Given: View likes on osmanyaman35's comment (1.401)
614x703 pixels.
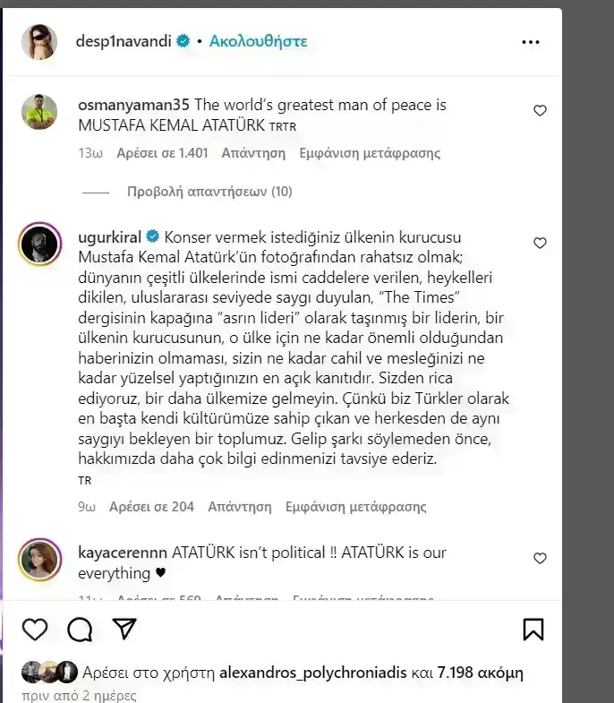Looking at the screenshot, I should pyautogui.click(x=162, y=153).
